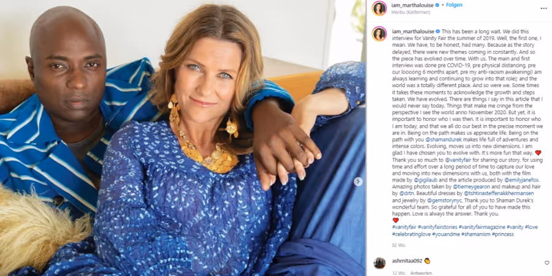Open the @tierneygearon photographer mention
Viewport: 552px width, 276px height.
point(471,186)
